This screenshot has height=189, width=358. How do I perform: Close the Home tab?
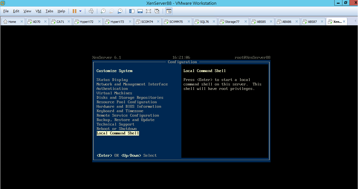[x=21, y=22]
